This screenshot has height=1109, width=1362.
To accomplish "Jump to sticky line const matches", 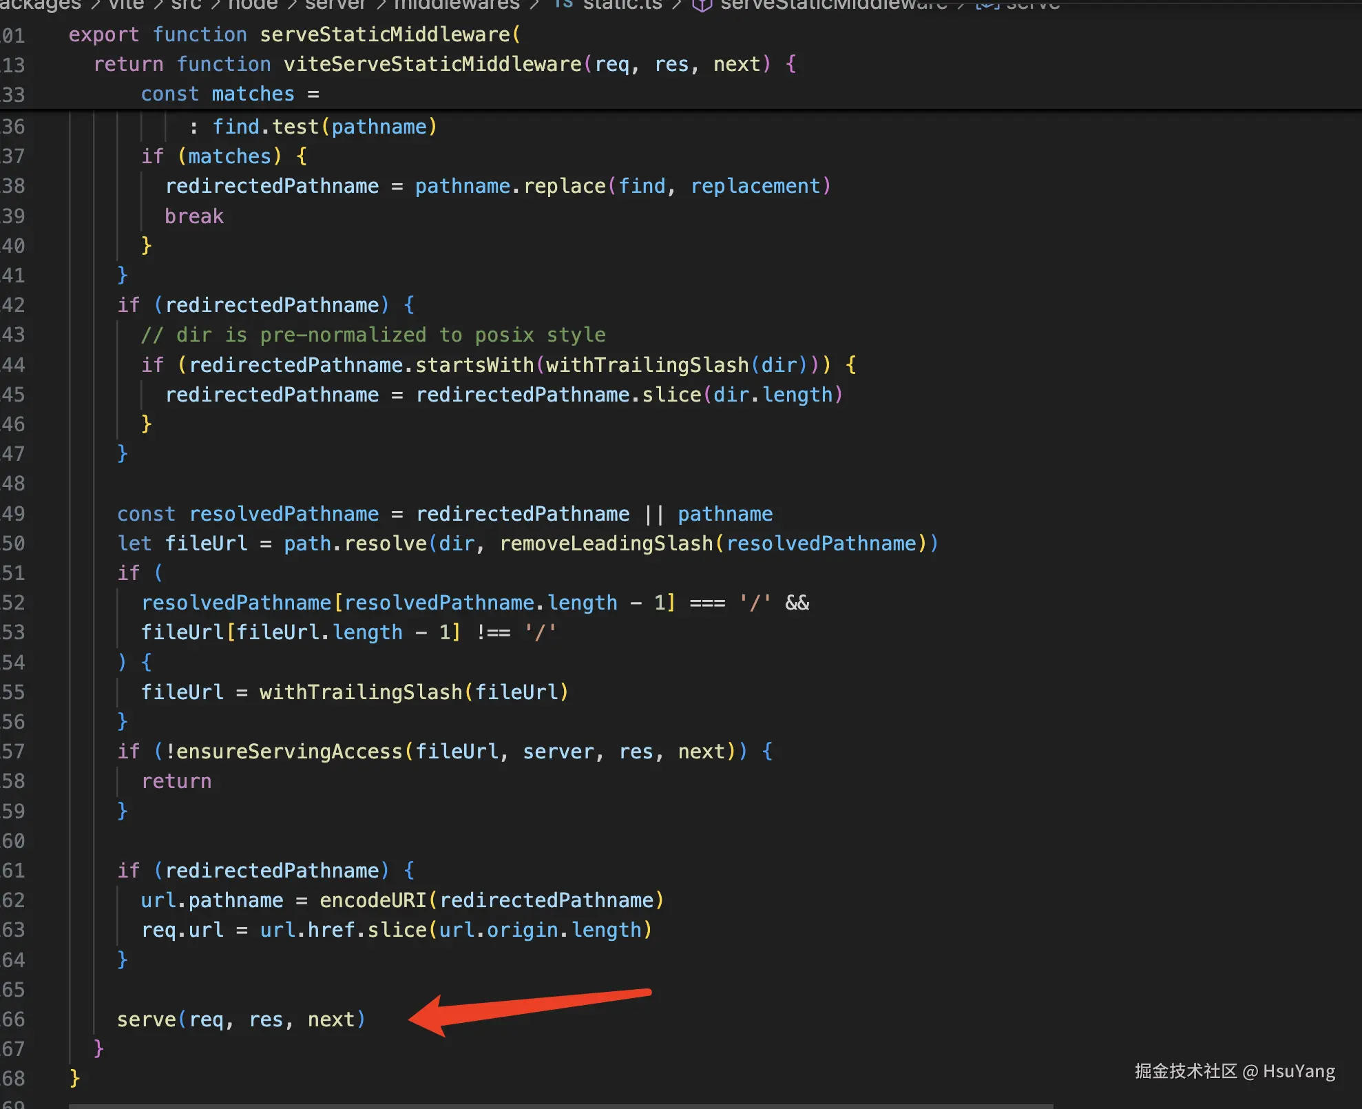I will pos(252,94).
